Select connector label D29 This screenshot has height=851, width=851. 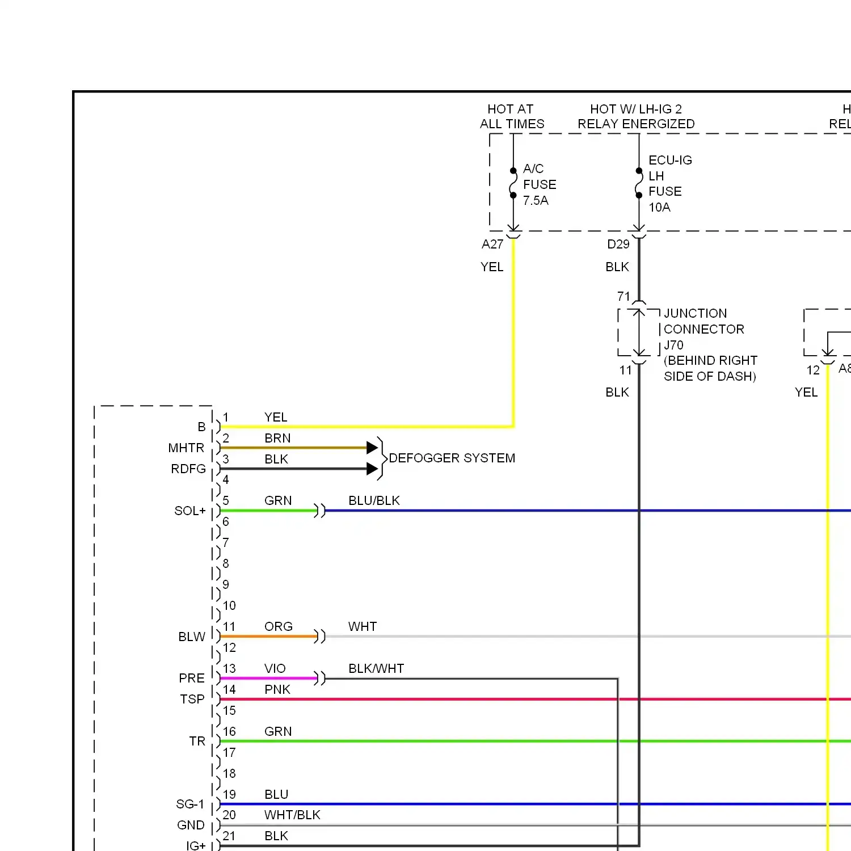click(x=618, y=244)
